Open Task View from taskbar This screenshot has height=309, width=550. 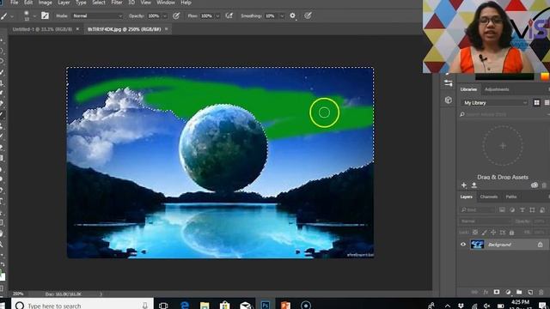(x=163, y=306)
